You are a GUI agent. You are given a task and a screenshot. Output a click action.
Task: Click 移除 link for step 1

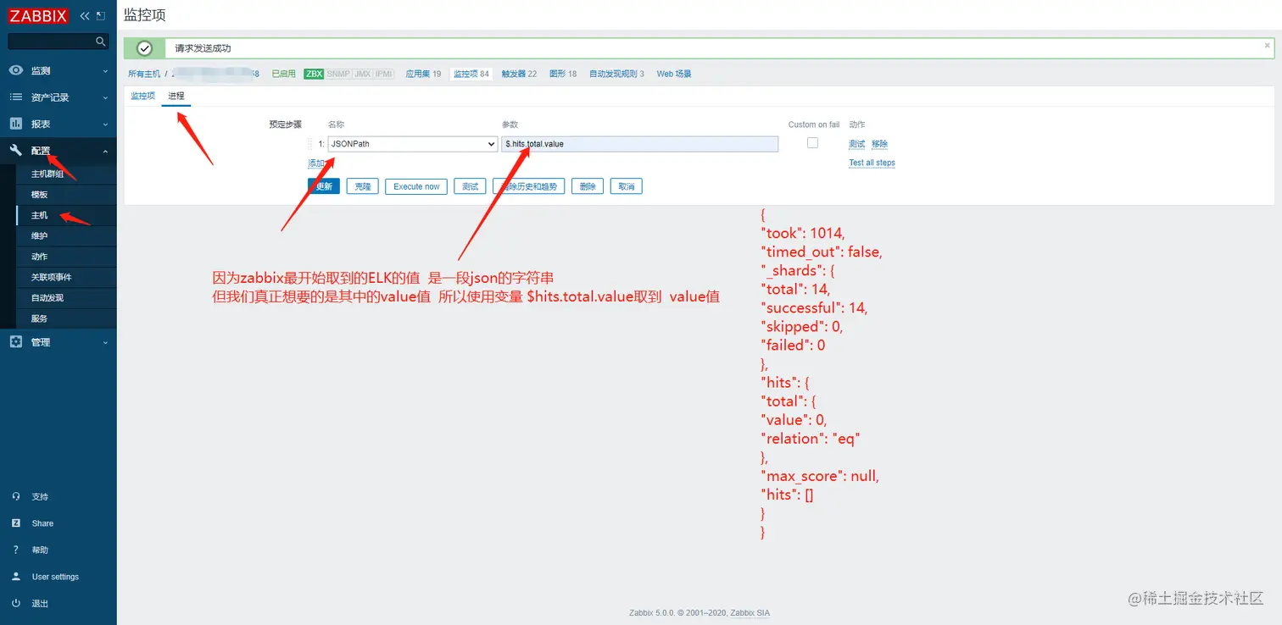coord(879,144)
